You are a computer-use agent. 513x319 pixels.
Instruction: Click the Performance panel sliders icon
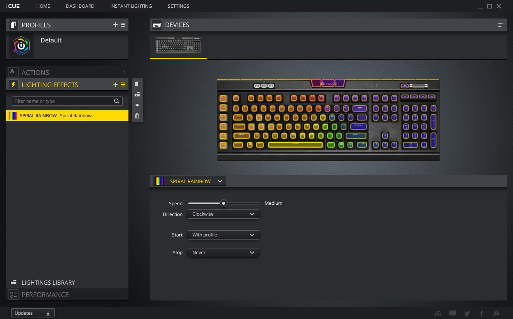pos(13,295)
